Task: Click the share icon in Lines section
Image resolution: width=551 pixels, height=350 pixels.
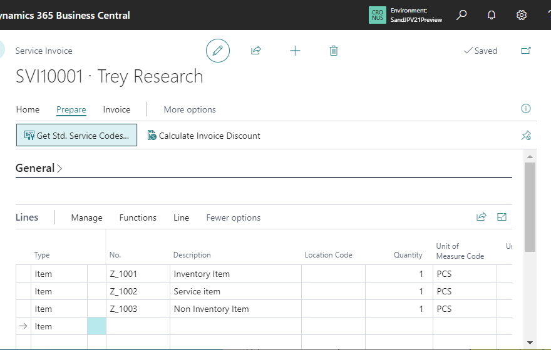Action: [x=481, y=217]
